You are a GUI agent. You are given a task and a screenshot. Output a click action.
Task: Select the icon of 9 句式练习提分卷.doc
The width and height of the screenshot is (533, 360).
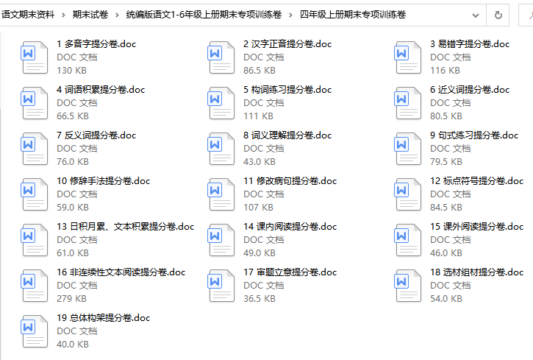click(x=407, y=149)
